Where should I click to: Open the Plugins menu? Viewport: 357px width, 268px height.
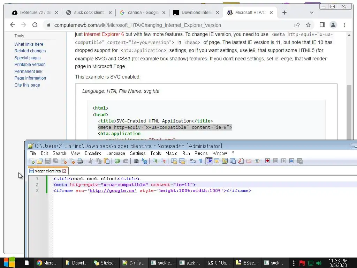[201, 154]
